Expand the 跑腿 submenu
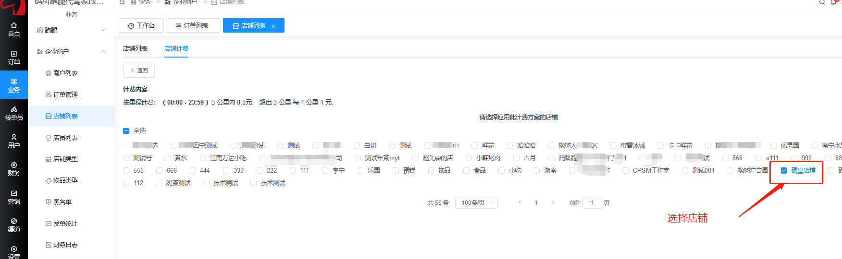This screenshot has width=842, height=259. point(71,30)
